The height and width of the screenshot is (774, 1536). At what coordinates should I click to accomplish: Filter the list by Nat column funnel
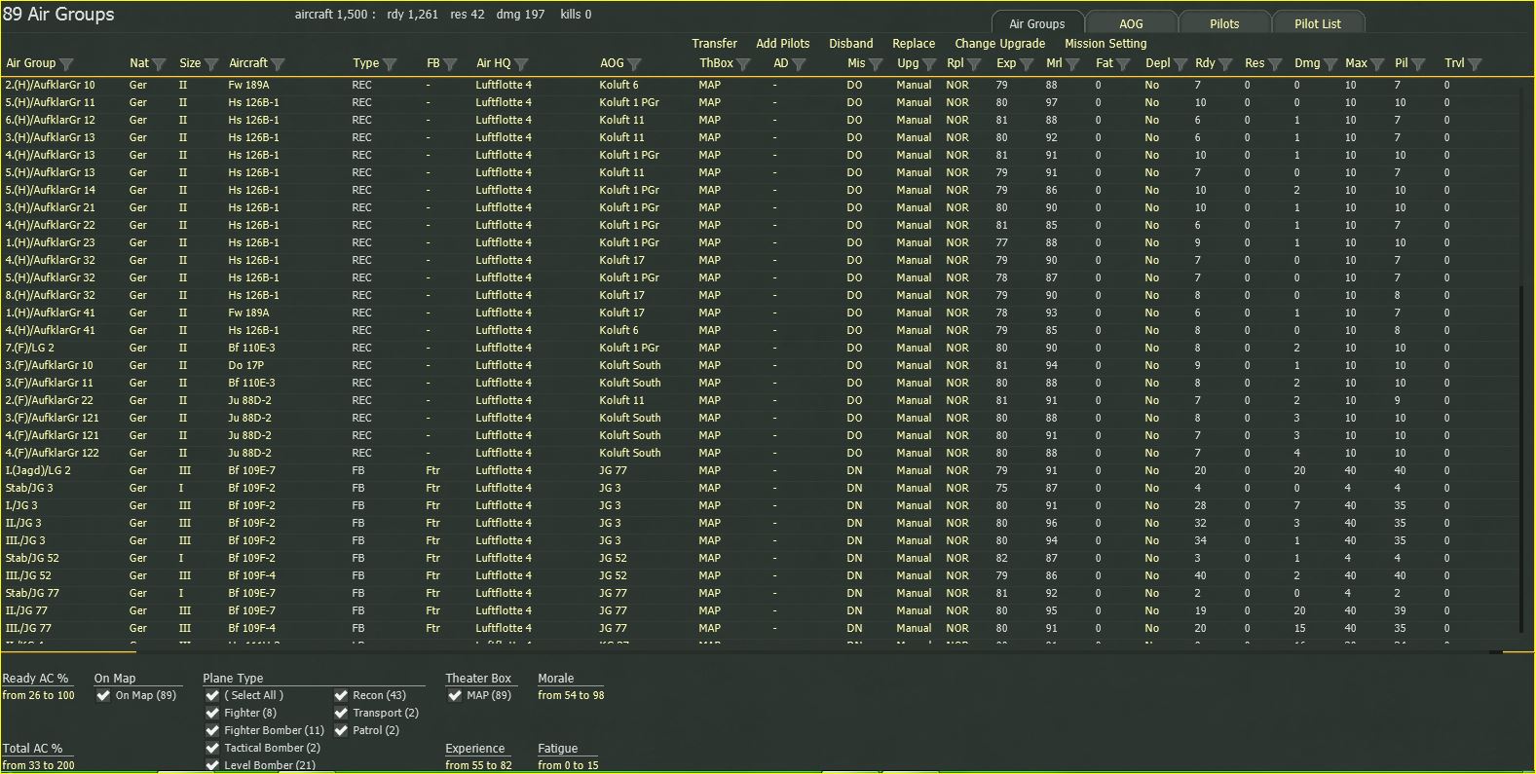(159, 64)
